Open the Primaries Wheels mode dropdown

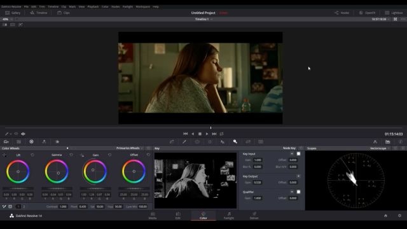pos(130,148)
